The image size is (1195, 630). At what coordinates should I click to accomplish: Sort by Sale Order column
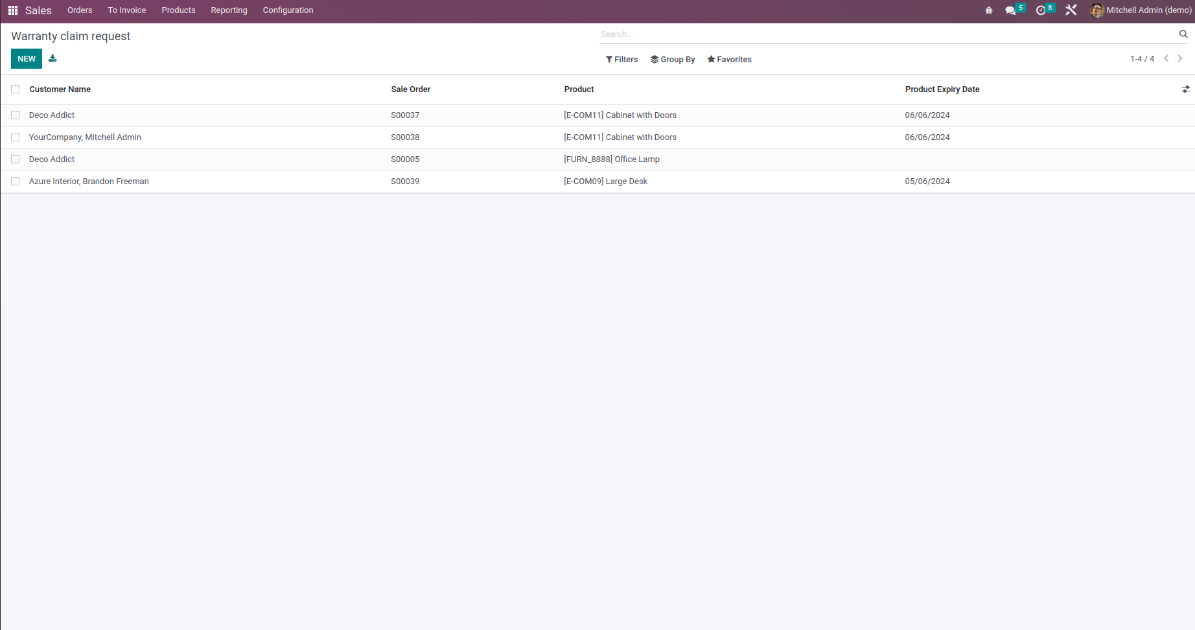[x=411, y=89]
